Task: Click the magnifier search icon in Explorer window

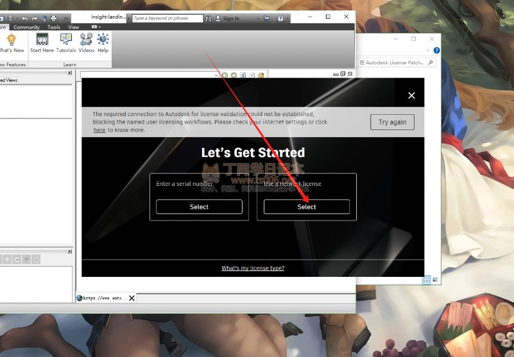Action: [x=431, y=62]
